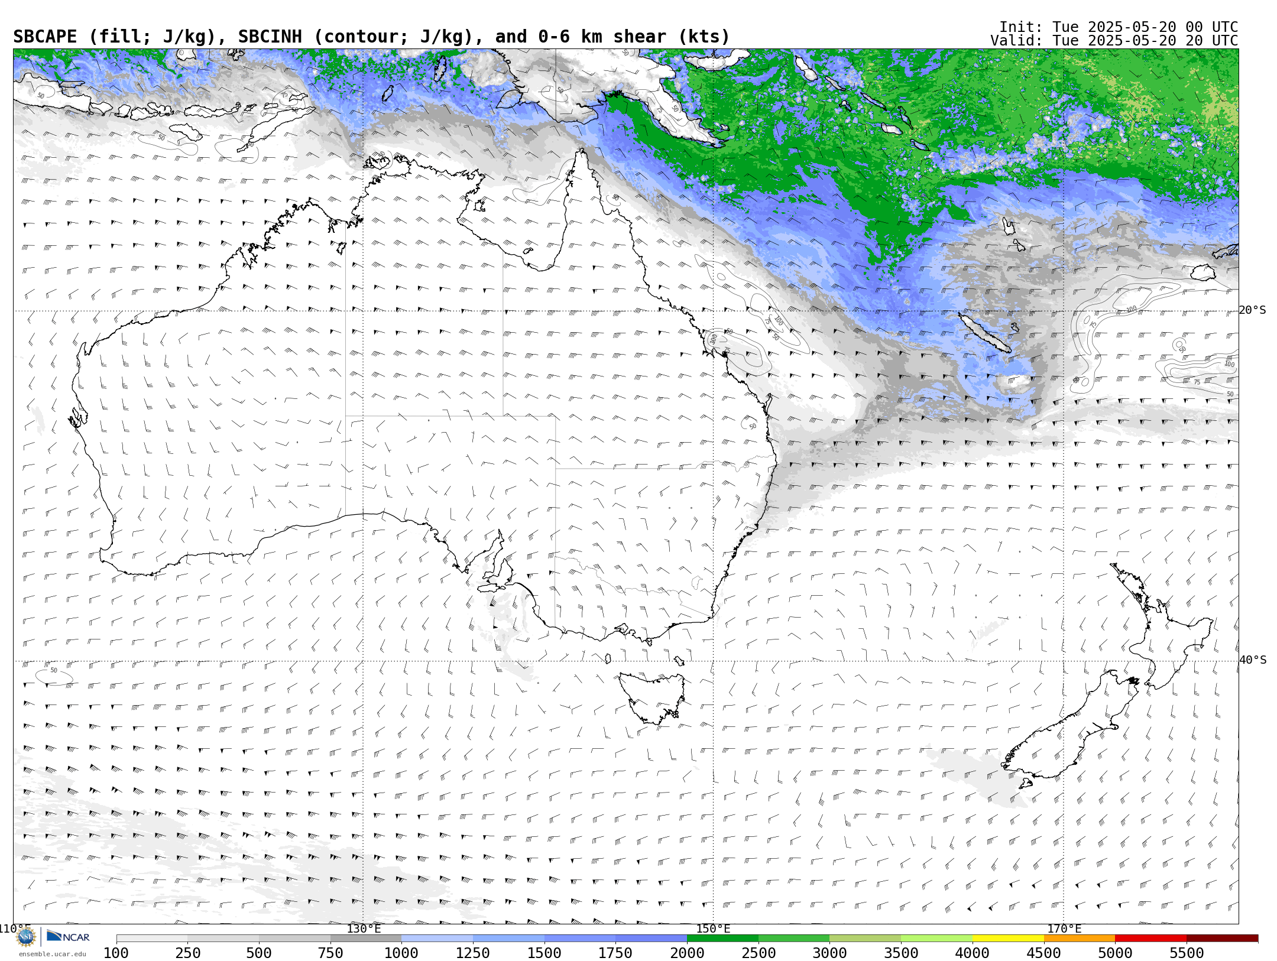Pick the dark green 2000–2500 colorbar swatch

point(722,939)
